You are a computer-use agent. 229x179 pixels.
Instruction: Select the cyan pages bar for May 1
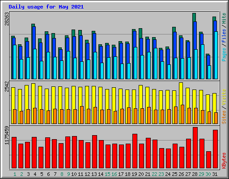pyautogui.click(x=15, y=62)
